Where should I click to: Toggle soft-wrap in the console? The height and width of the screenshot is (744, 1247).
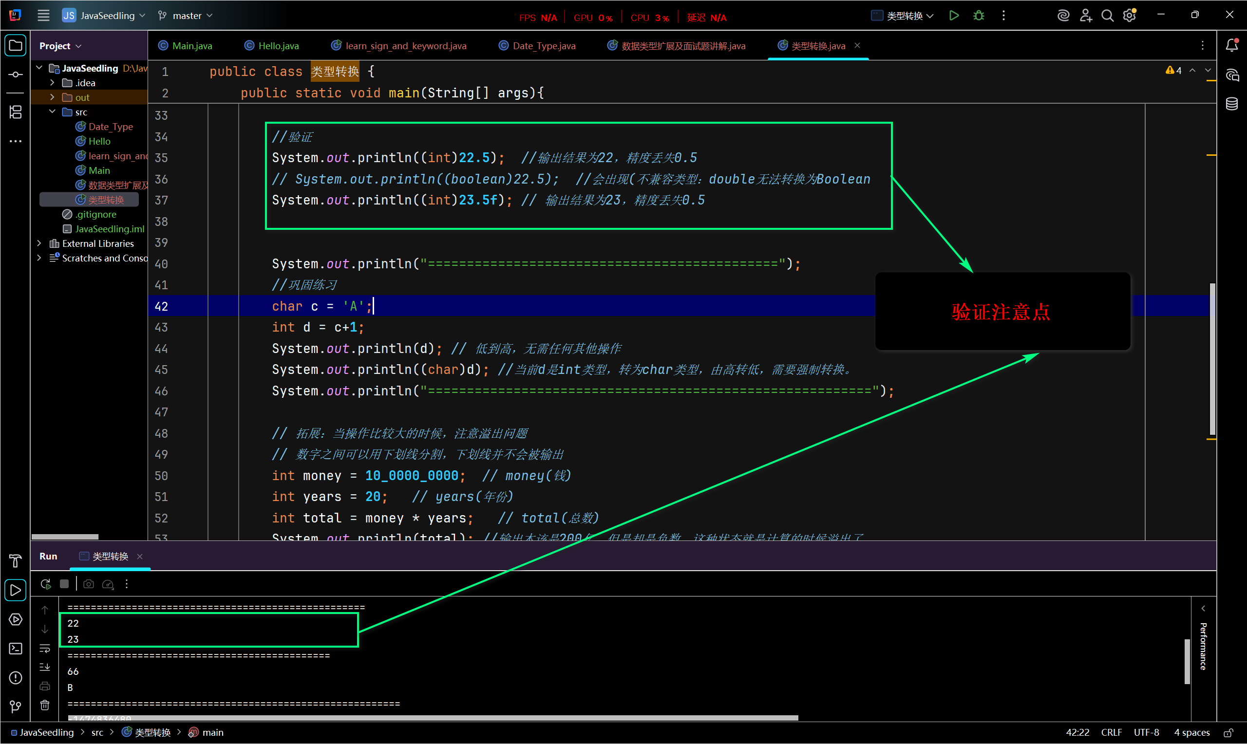pos(45,648)
